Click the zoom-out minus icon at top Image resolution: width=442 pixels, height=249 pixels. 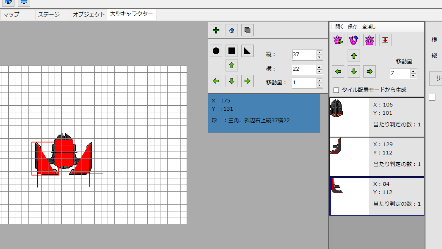[24, 1]
